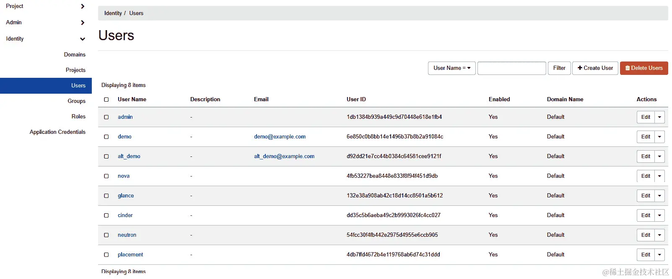Focus the filter text input field
Screen dimensions: 672x279
click(x=511, y=68)
